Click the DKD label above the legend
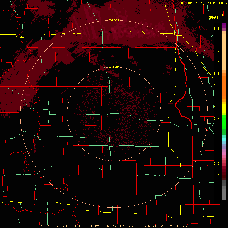This screenshot has width=228, height=228. coord(223,15)
